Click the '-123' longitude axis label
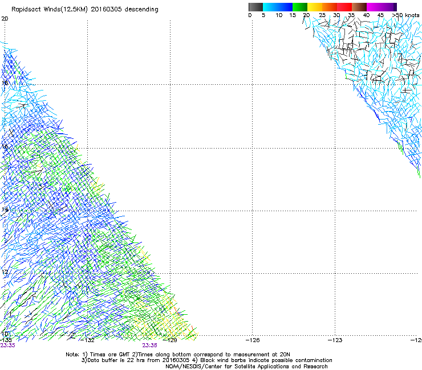 [x=335, y=340]
